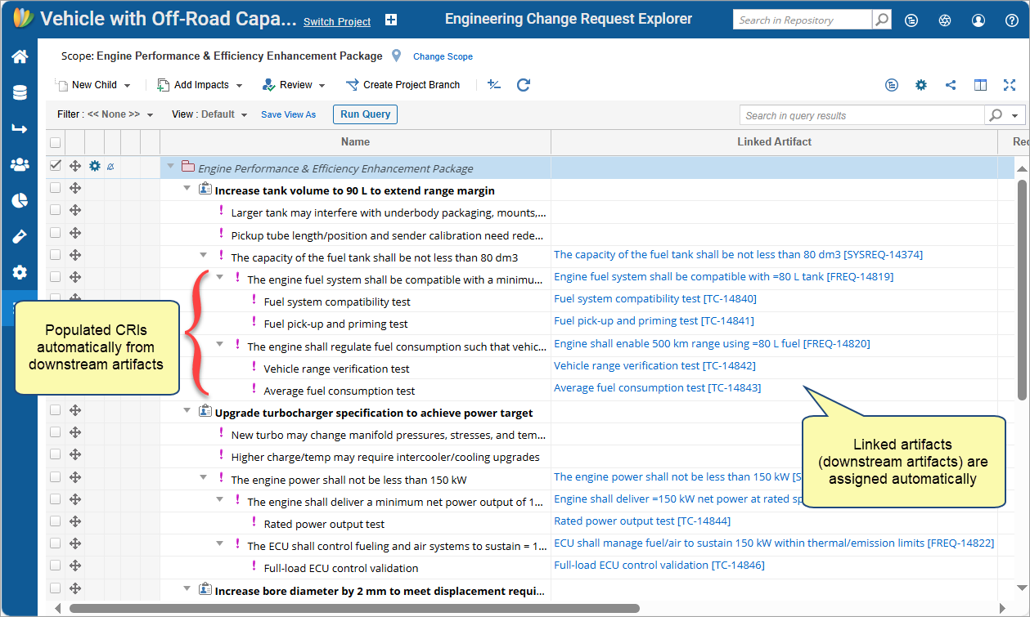
Task: Open the database repository sidebar icon
Action: coord(19,92)
